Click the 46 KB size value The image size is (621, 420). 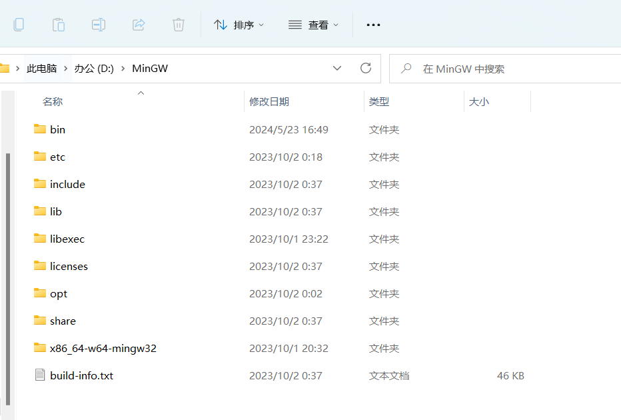510,375
